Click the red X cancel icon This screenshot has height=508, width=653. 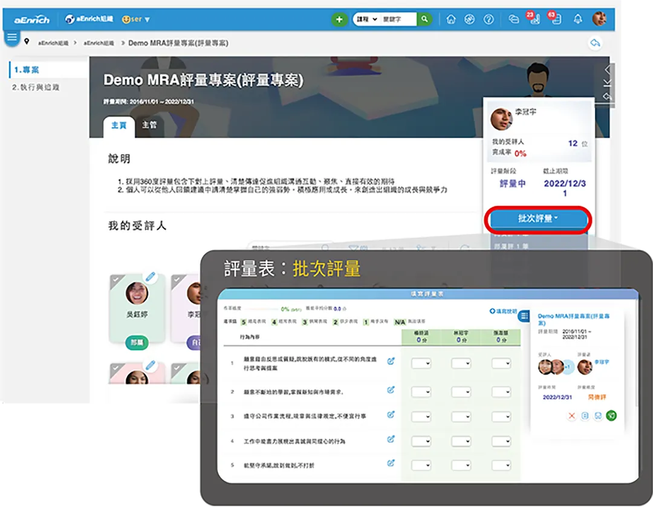[x=571, y=416]
